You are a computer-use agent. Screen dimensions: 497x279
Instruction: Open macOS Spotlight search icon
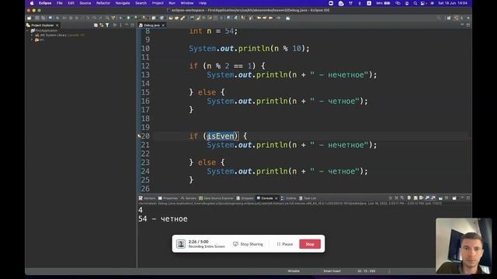415,3
